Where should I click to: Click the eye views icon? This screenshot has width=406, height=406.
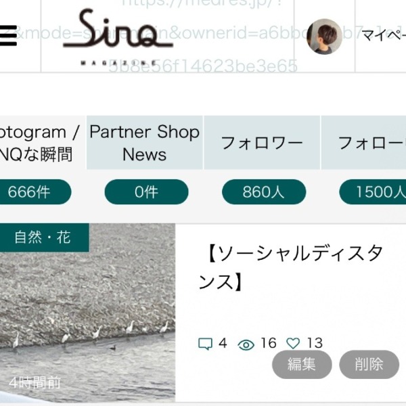point(246,344)
